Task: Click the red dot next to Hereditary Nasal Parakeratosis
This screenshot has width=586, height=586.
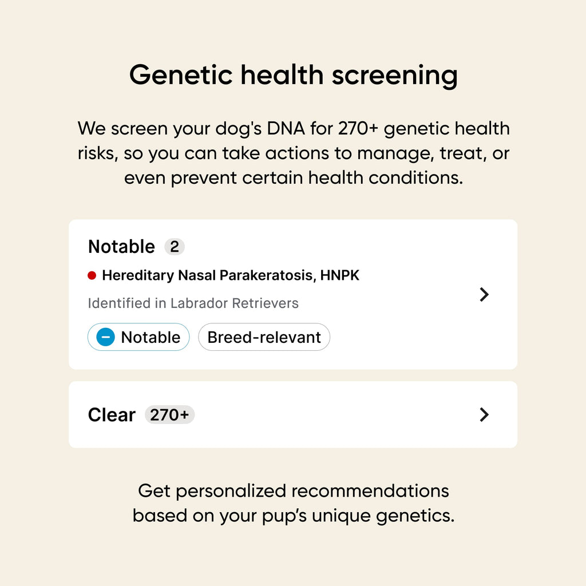Action: point(92,275)
